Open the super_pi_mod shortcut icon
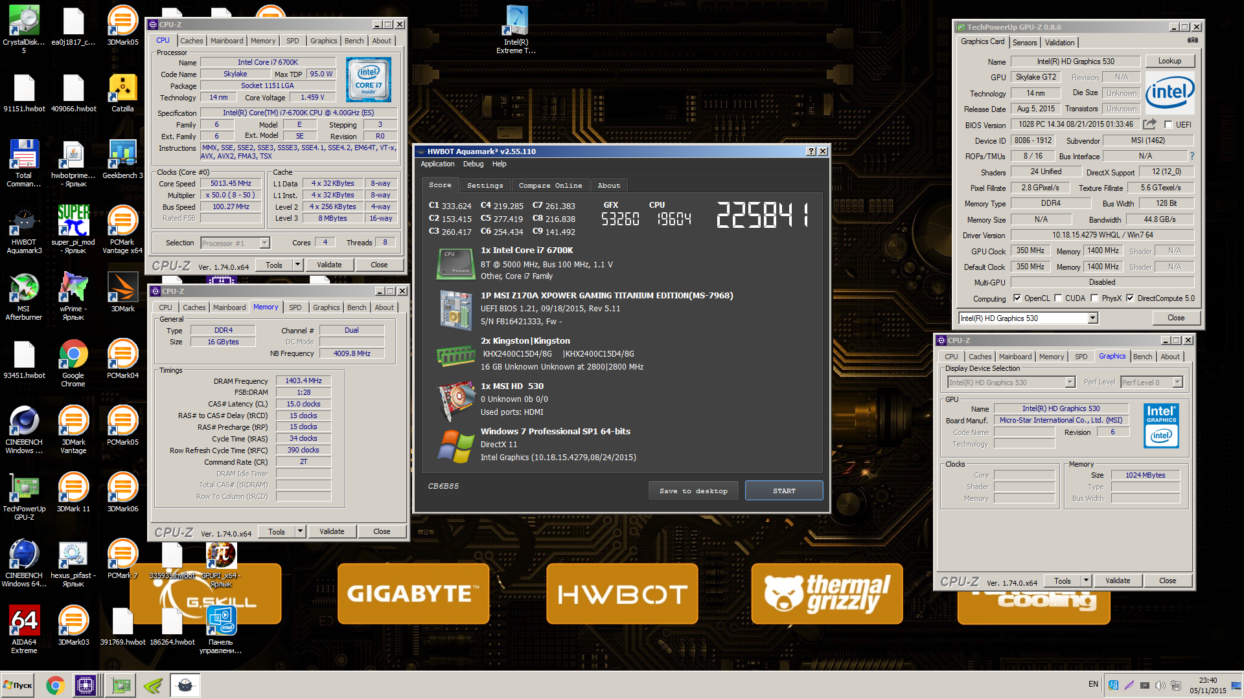Viewport: 1244px width, 699px height. (73, 230)
